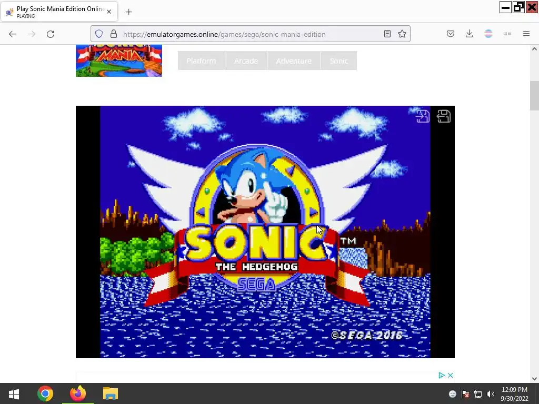Click the flag with red X tray icon
The height and width of the screenshot is (404, 539).
465,394
